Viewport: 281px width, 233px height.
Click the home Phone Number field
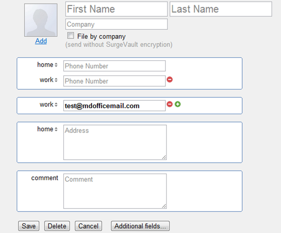pyautogui.click(x=114, y=66)
